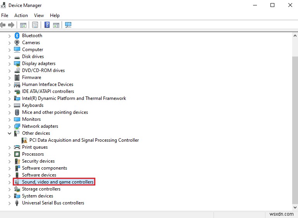Select the Human Interface Devices label
Image resolution: width=298 pixels, height=218 pixels.
pyautogui.click(x=48, y=84)
